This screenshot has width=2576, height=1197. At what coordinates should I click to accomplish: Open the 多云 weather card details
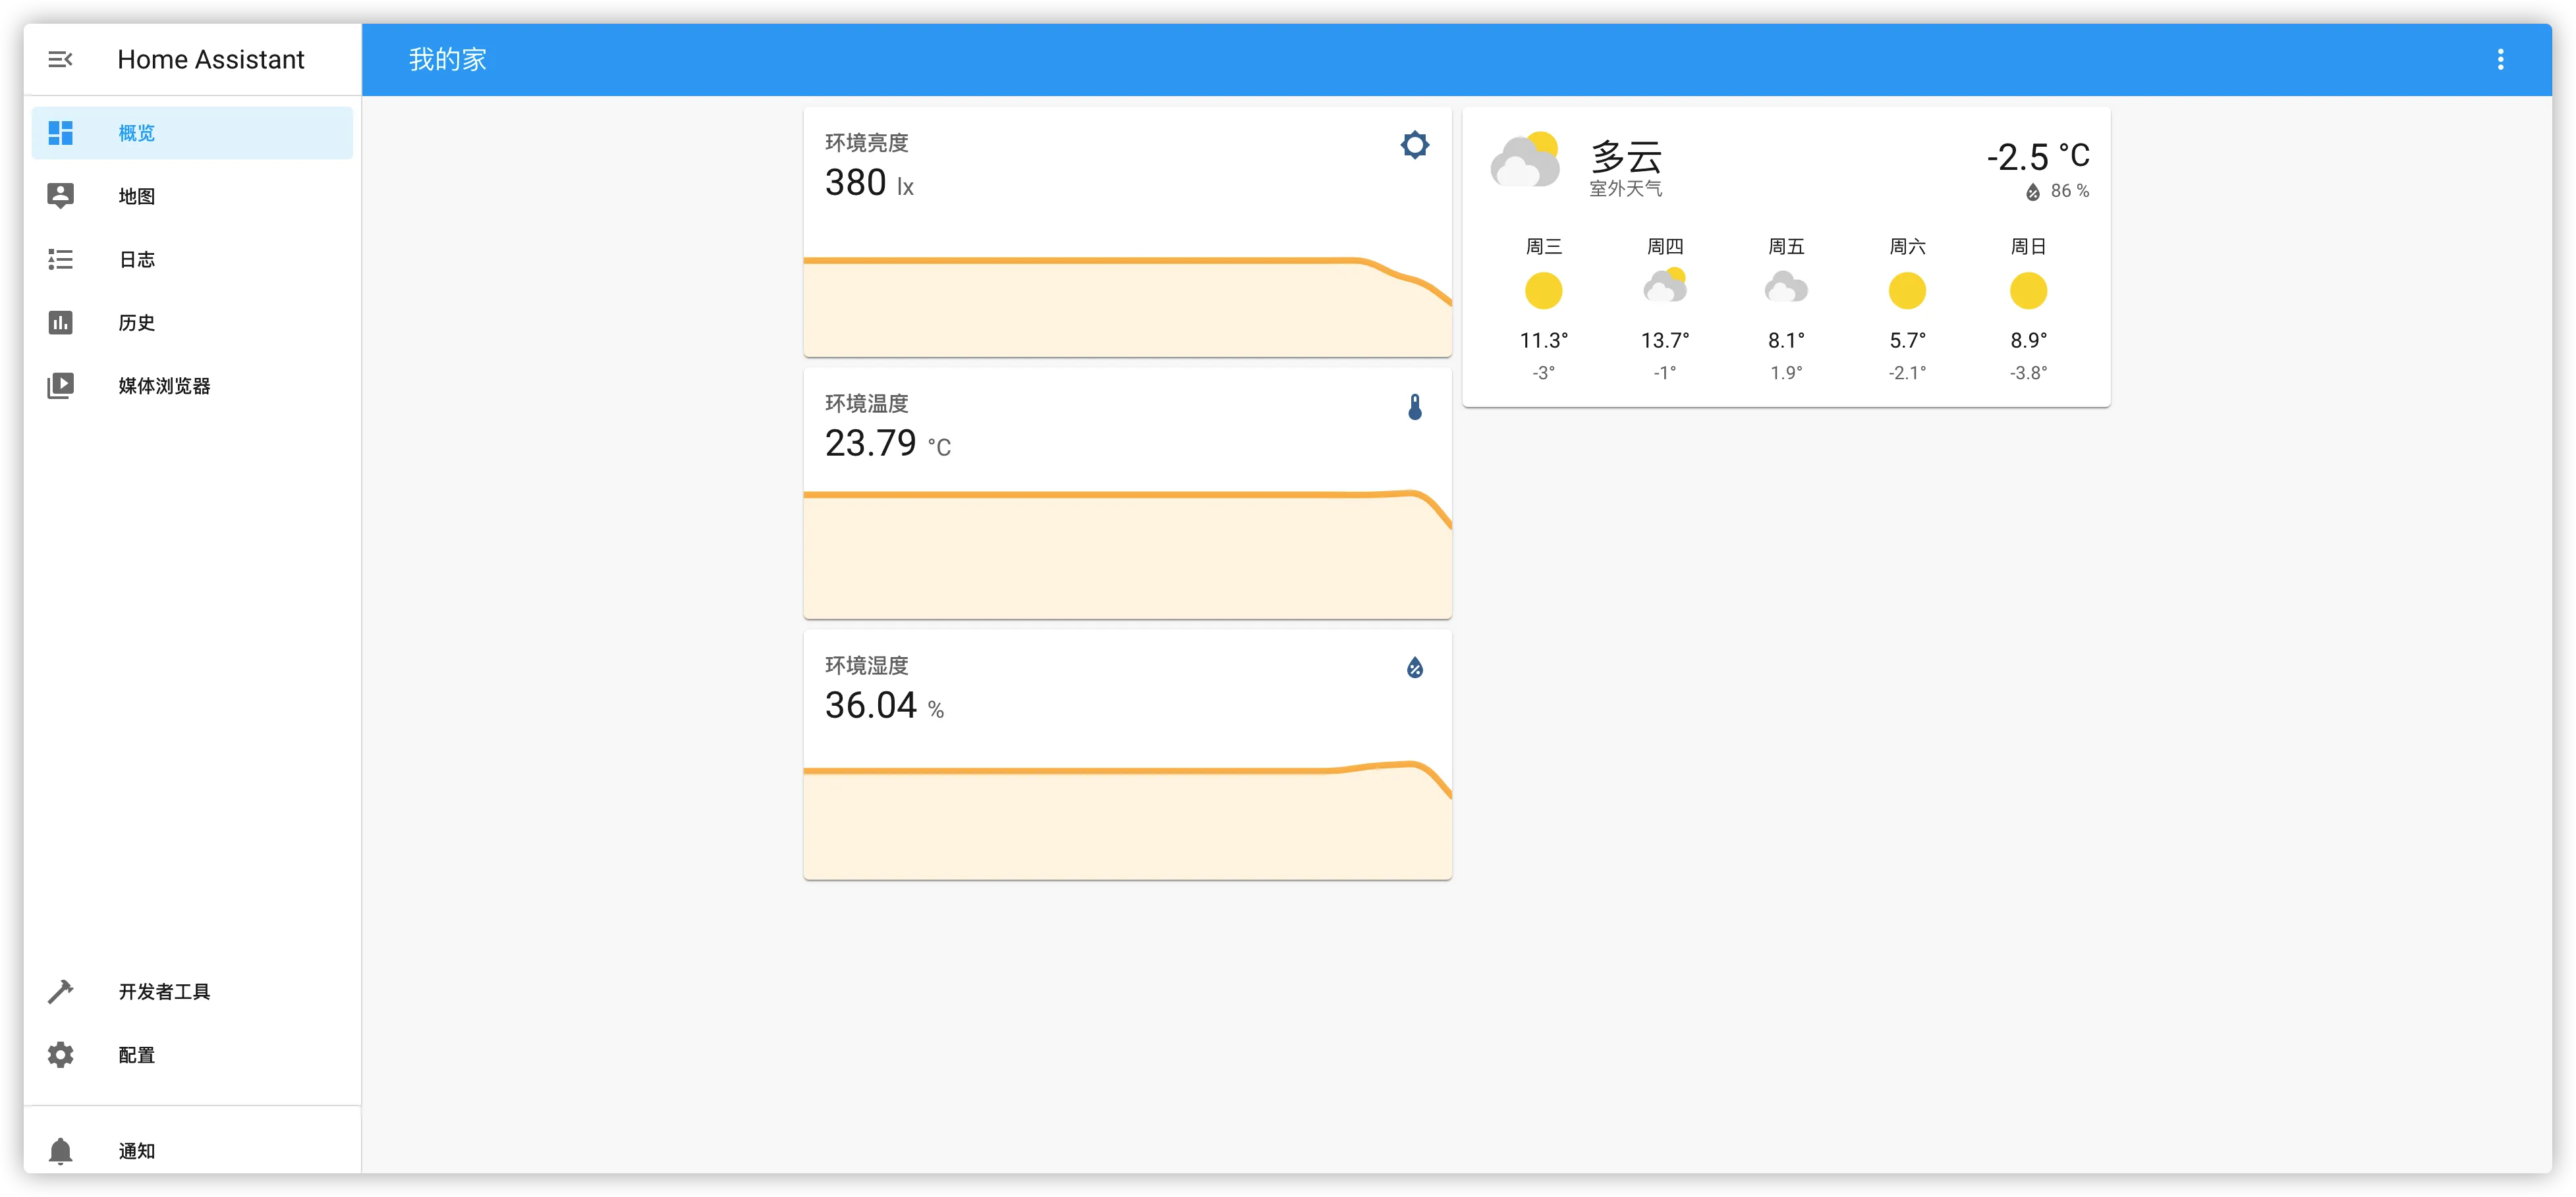pos(1625,158)
